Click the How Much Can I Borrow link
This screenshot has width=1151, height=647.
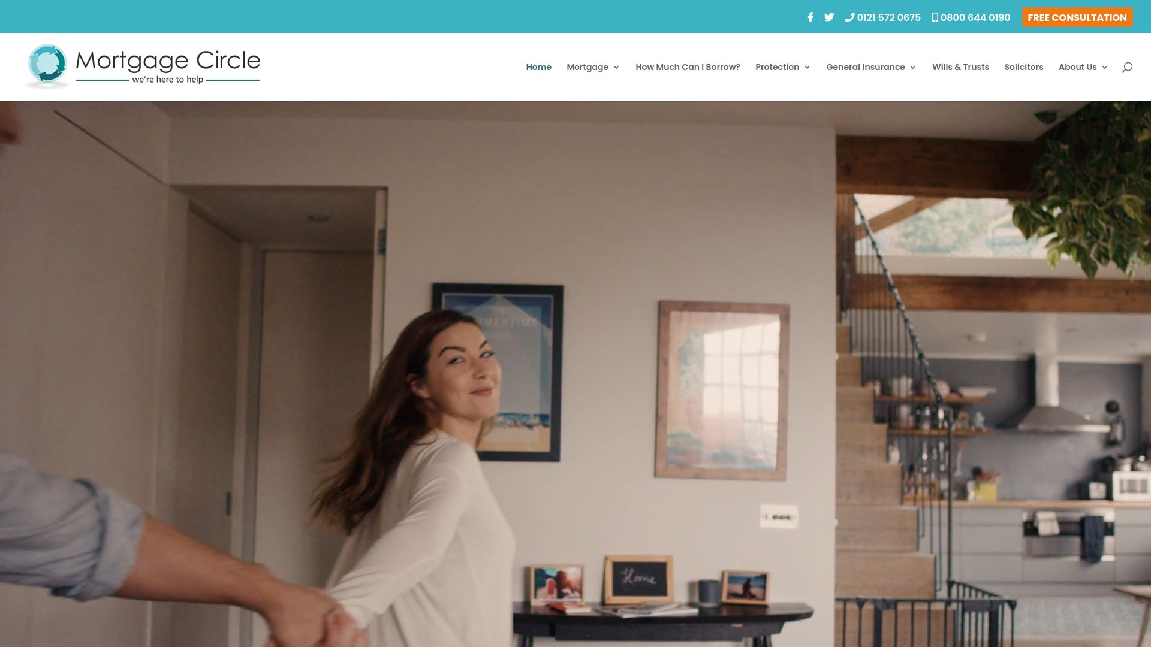pyautogui.click(x=688, y=66)
